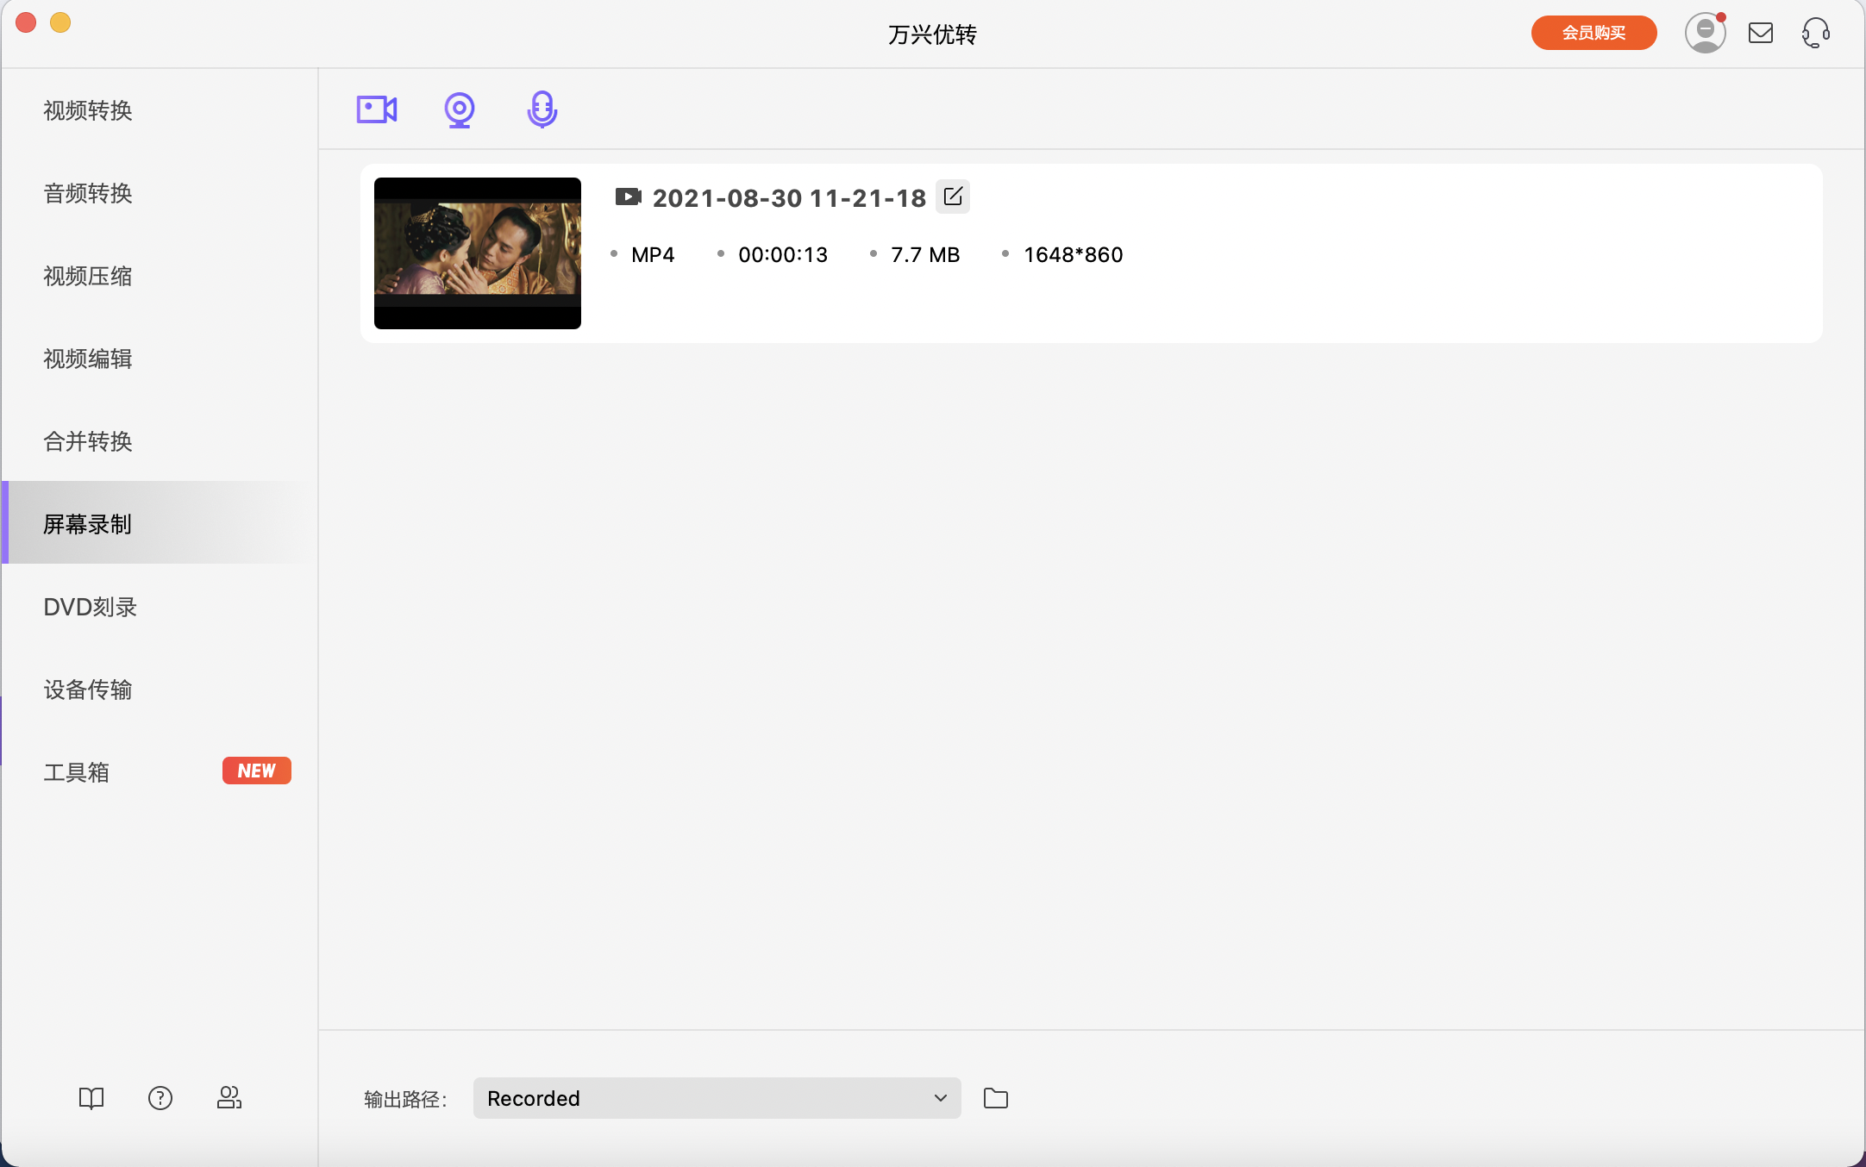Rename the recording using the edit icon
The width and height of the screenshot is (1866, 1167).
pos(953,197)
